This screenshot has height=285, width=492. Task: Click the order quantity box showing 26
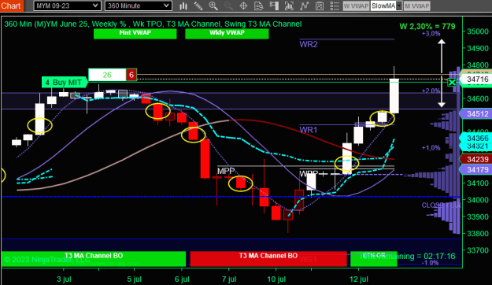pos(107,75)
